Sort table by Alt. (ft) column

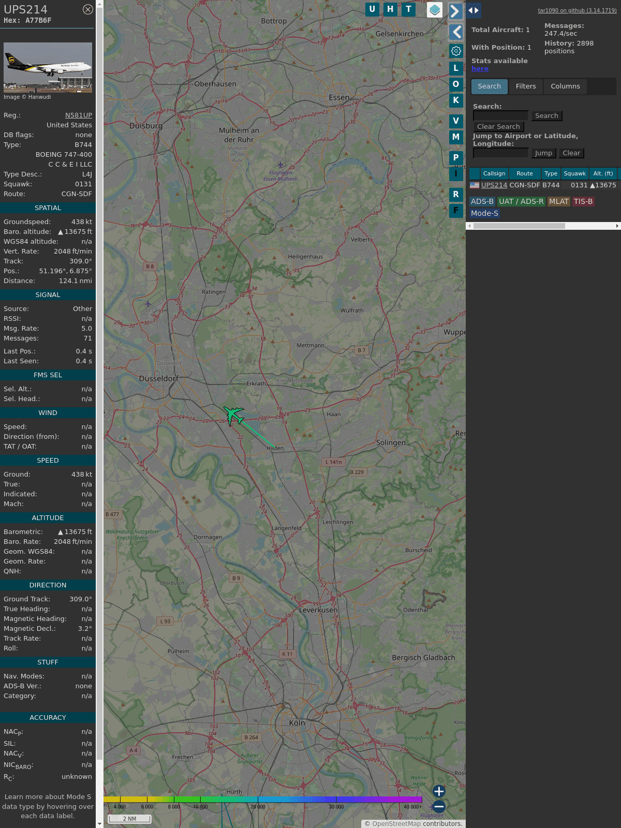coord(603,173)
